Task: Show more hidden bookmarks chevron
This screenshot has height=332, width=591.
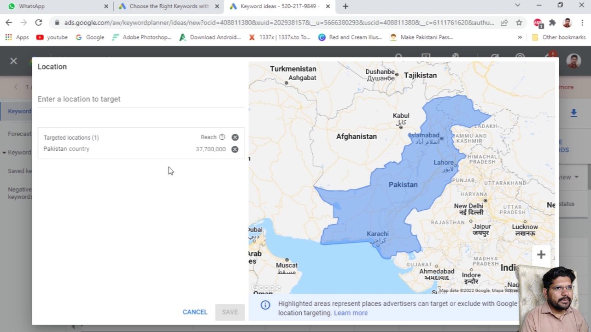Action: pos(520,37)
